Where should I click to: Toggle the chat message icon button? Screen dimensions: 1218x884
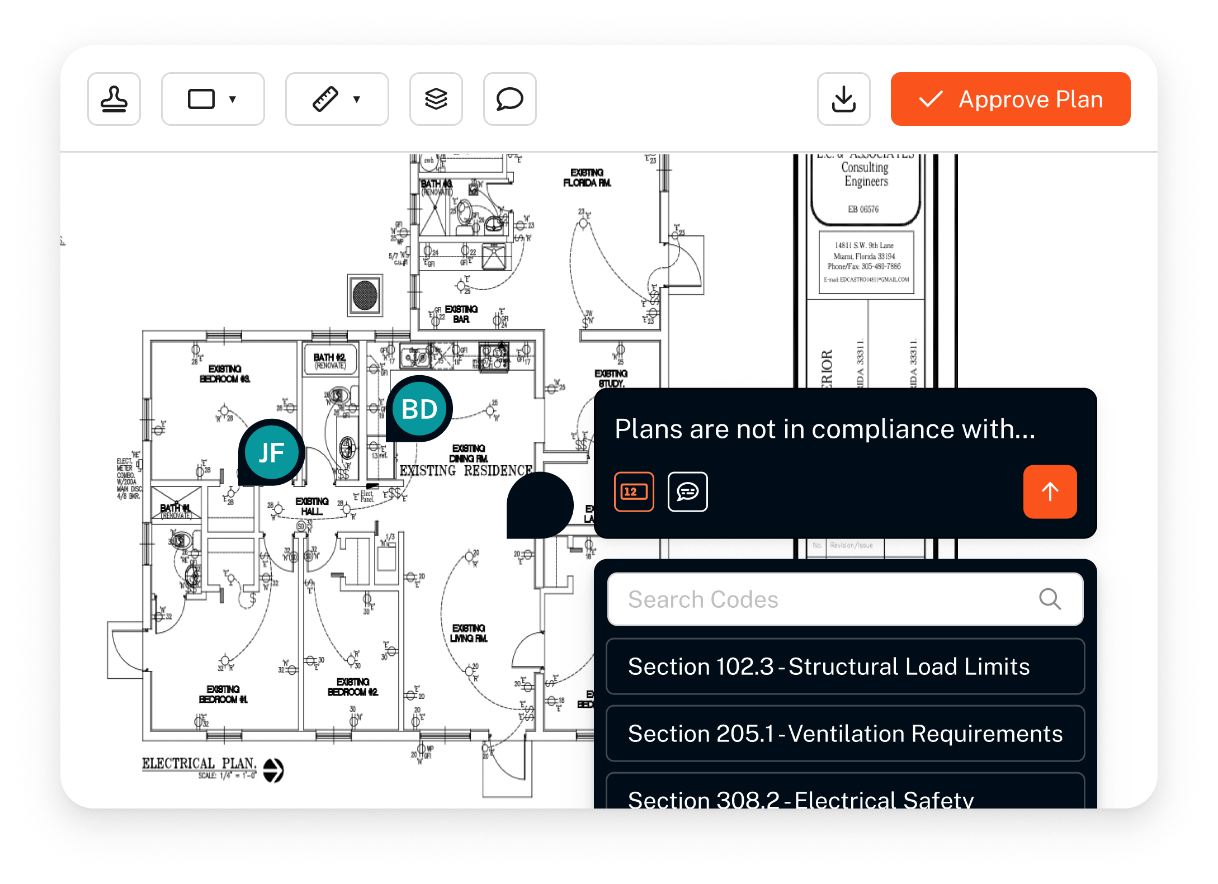pos(687,491)
